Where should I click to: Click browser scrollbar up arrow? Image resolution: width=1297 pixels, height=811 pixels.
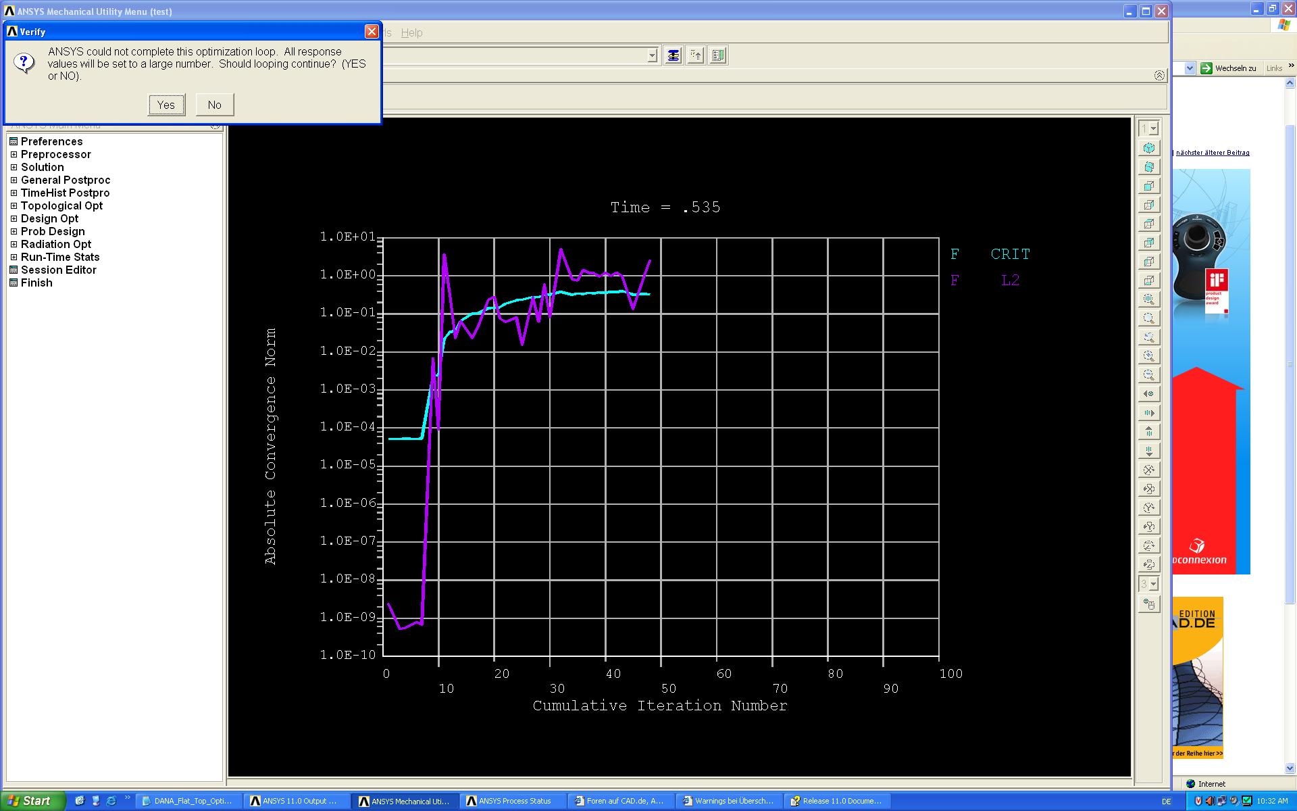click(1290, 84)
